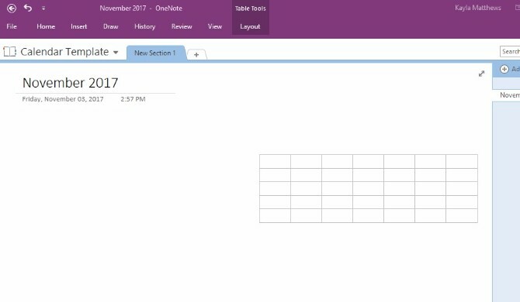Click the notebook icon beside Calendar Template
The image size is (520, 302).
pos(9,52)
